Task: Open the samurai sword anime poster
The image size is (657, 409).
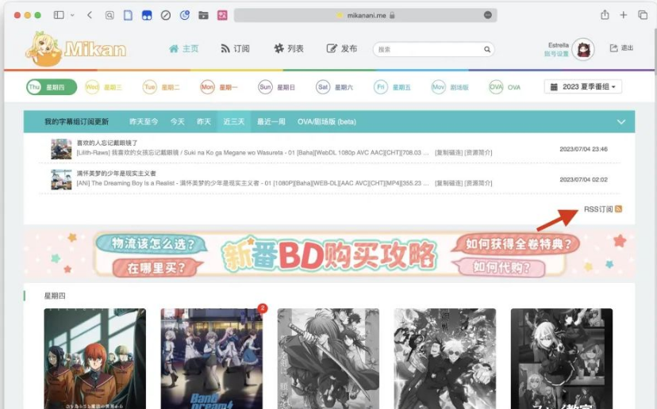Action: pyautogui.click(x=328, y=359)
